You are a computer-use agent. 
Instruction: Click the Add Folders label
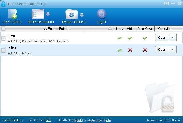[x=12, y=22]
